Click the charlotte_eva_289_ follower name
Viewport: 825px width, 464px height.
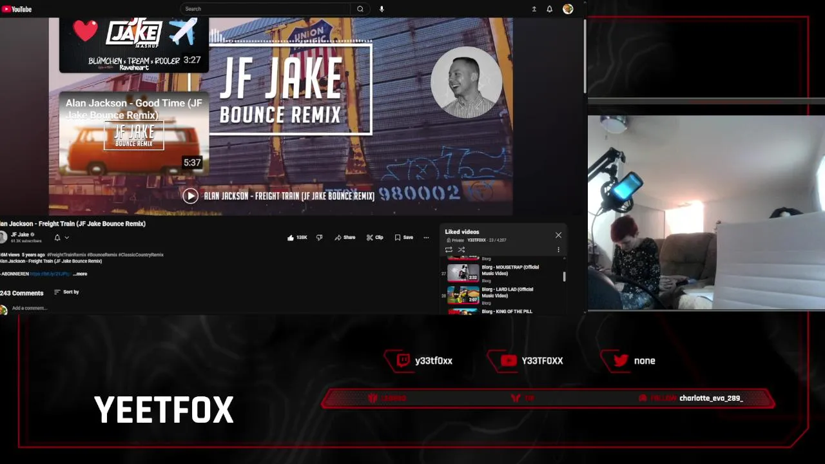click(711, 398)
